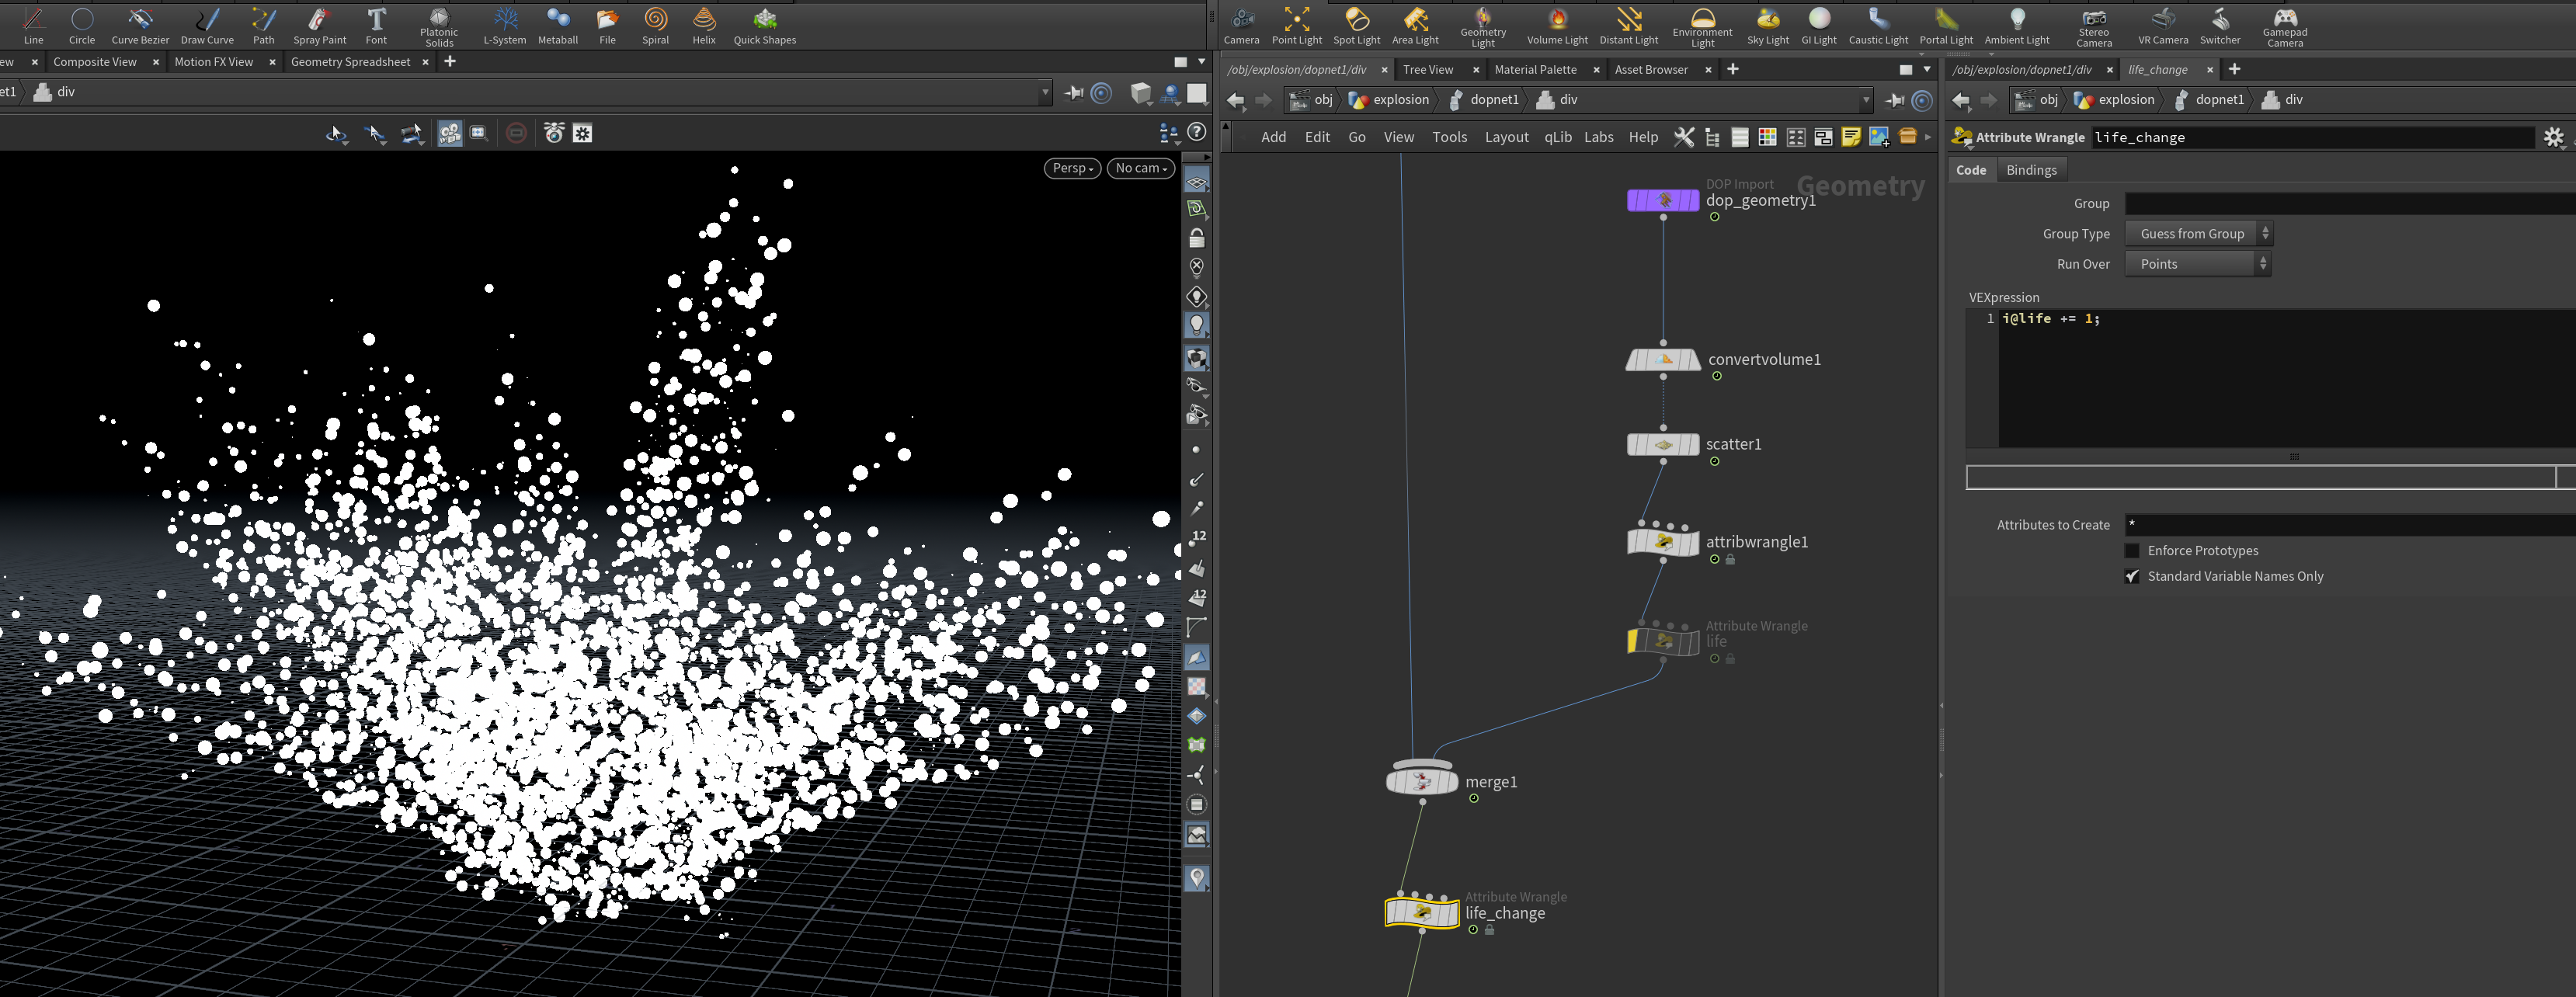Image resolution: width=2576 pixels, height=997 pixels.
Task: Select the convertvolume1 node
Action: [1663, 359]
